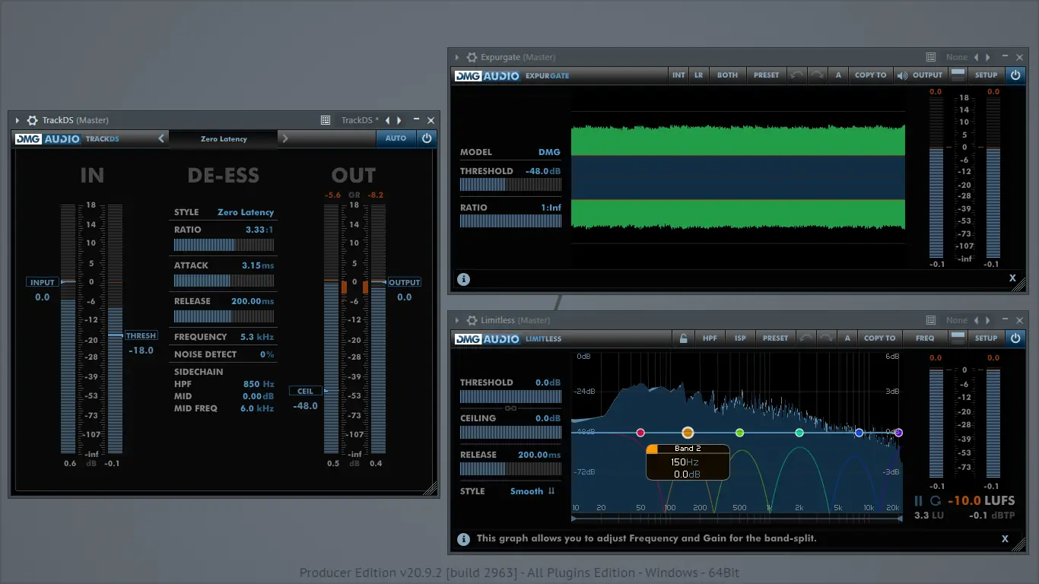The height and width of the screenshot is (584, 1039).
Task: Open the Limitless PRESET menu
Action: 776,338
